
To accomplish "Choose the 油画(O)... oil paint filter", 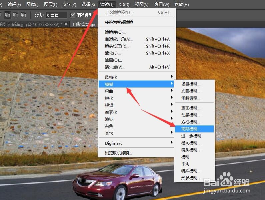I will [137, 60].
